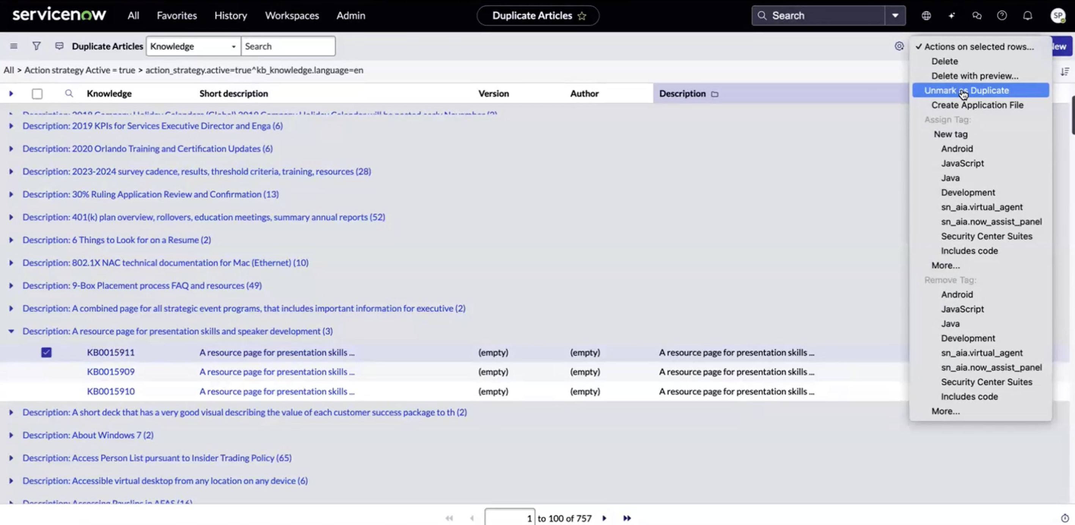The width and height of the screenshot is (1075, 525).
Task: Open the notifications bell icon
Action: click(1028, 16)
